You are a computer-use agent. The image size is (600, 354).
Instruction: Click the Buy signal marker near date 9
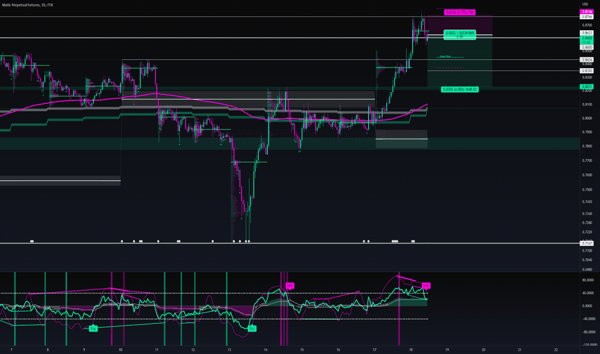(x=93, y=328)
